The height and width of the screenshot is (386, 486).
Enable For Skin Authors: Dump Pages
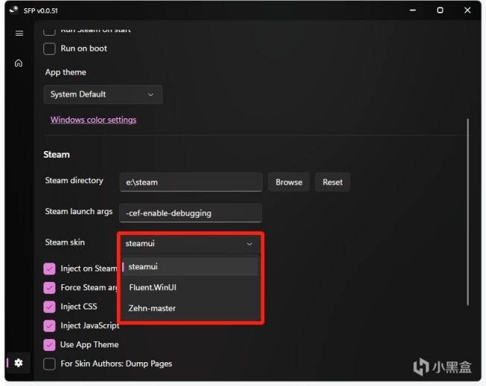(49, 364)
